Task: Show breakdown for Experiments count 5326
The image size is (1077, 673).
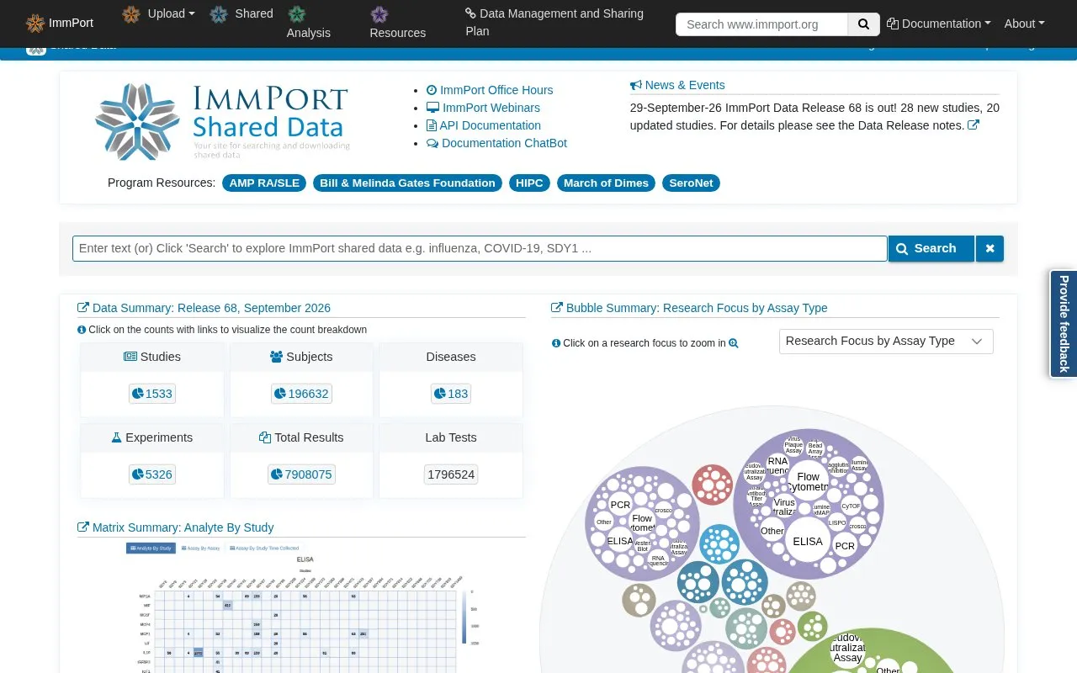Action: 152,474
